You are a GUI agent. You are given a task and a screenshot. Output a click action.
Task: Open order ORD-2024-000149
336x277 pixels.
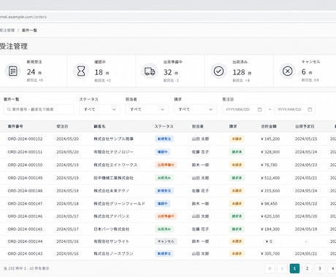coord(25,178)
